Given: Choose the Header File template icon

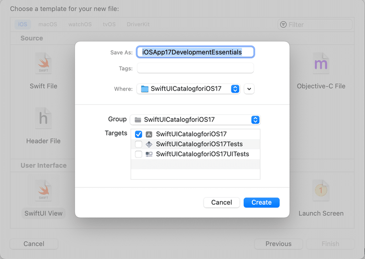Looking at the screenshot, I should point(43,119).
